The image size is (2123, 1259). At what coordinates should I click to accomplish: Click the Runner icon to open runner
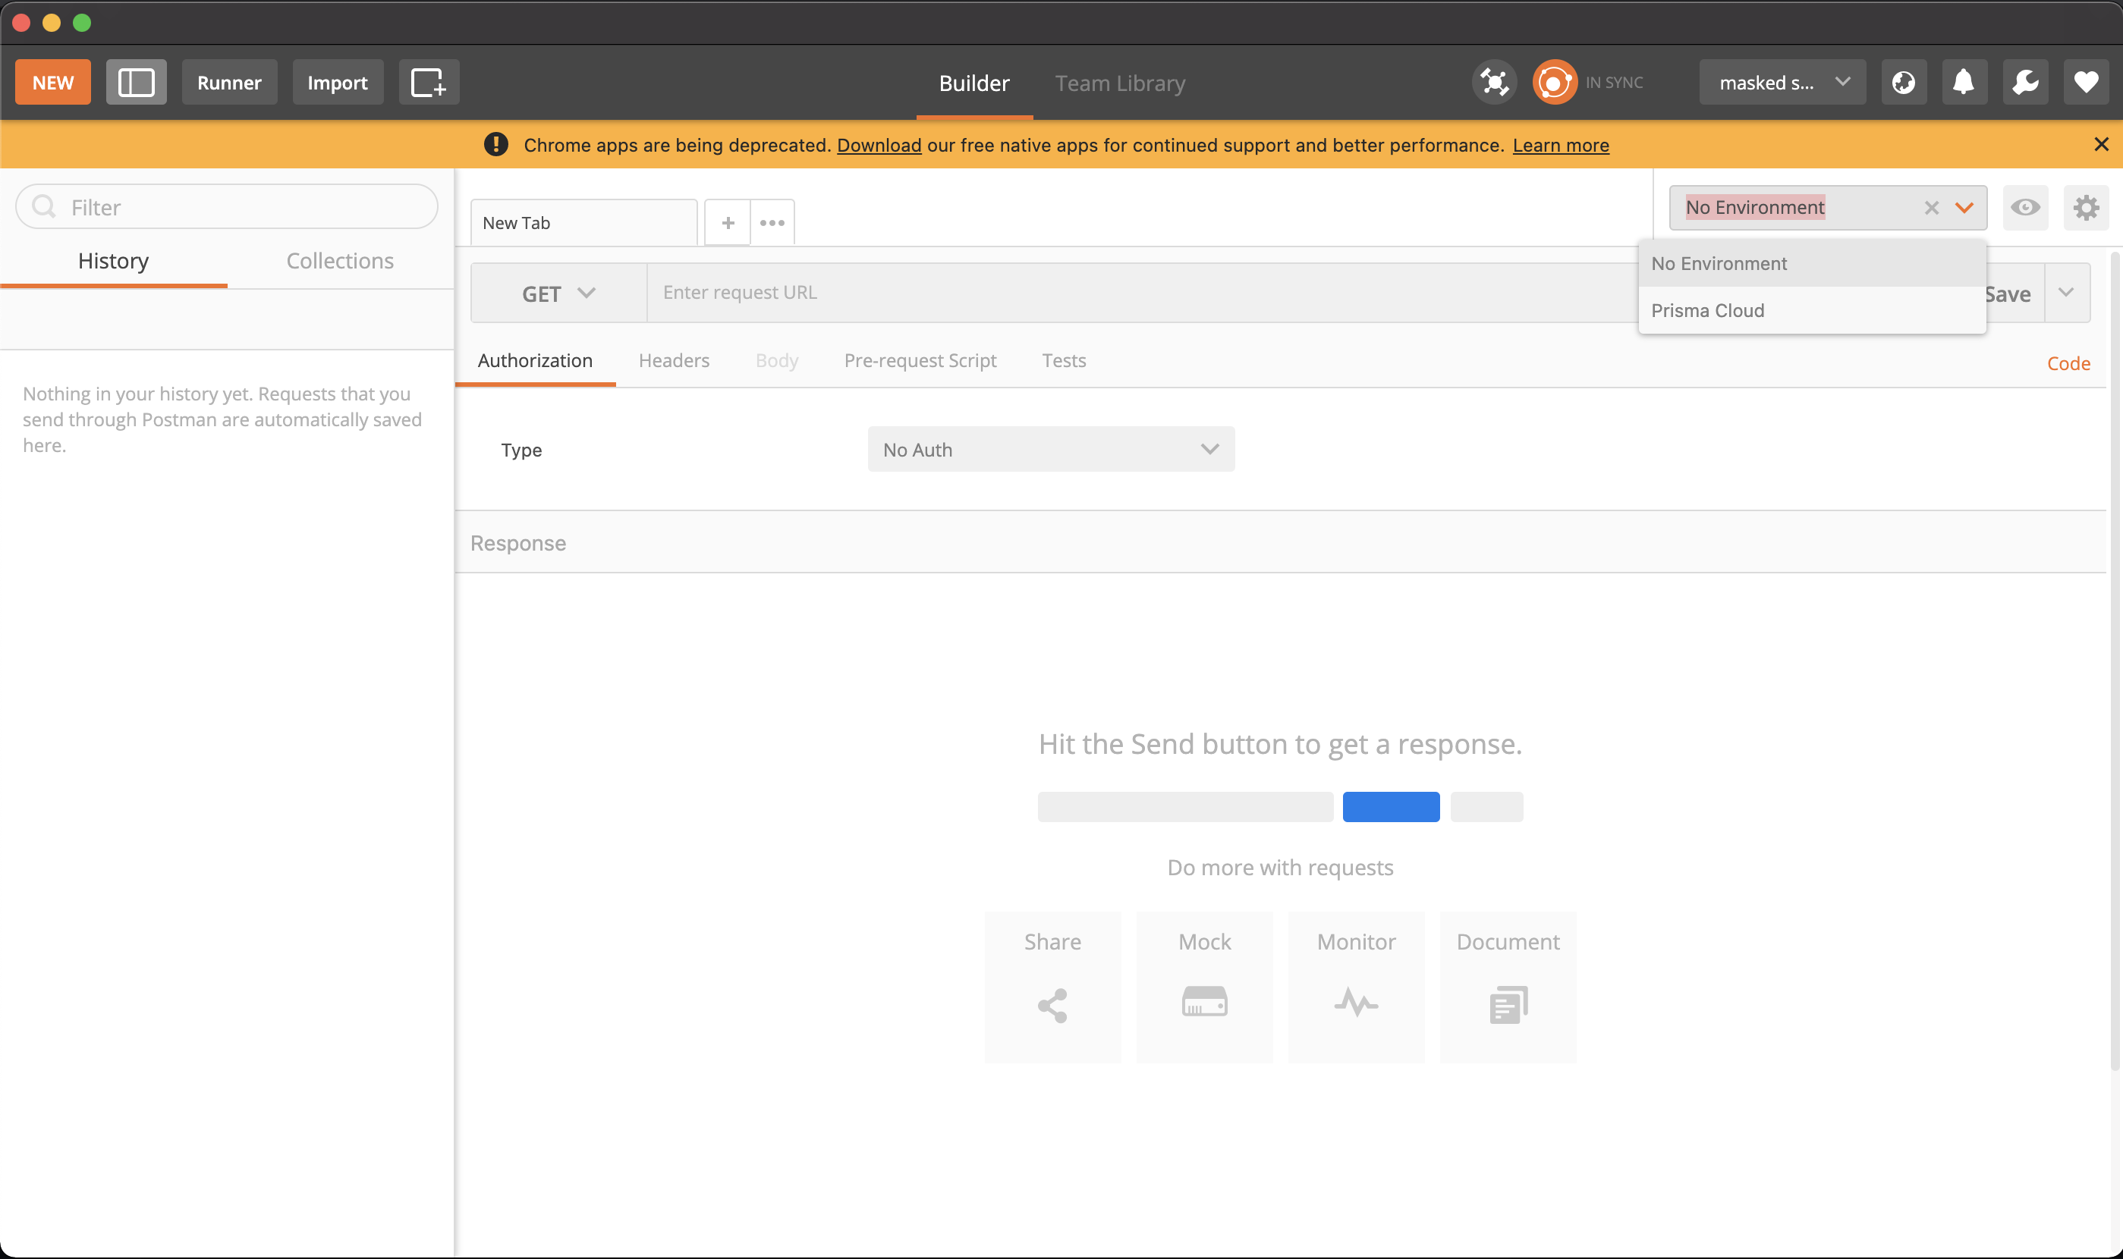229,83
